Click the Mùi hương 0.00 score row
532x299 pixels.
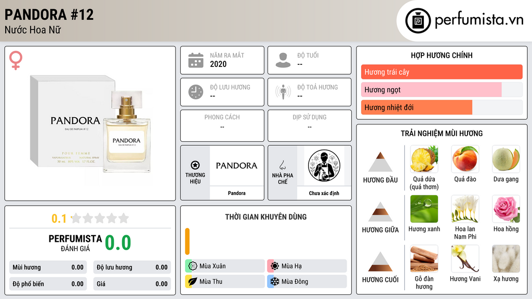tap(48, 267)
